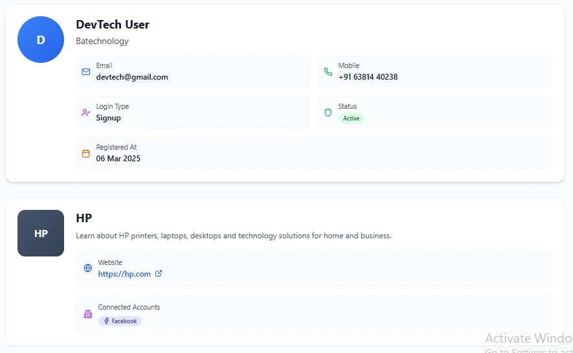
Task: Click the Signup login type value
Action: coord(109,118)
